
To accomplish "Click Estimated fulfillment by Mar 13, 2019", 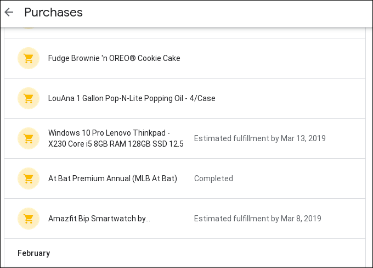I will coord(260,138).
